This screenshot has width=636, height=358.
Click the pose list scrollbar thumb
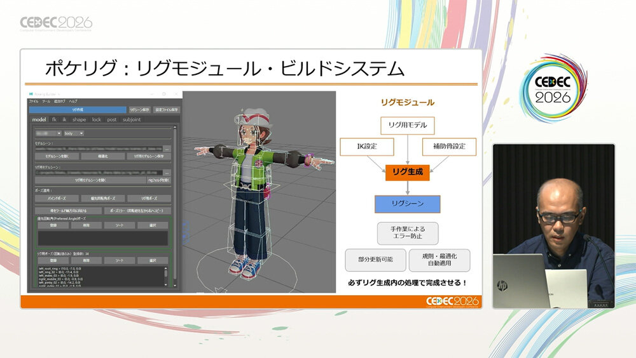165,274
